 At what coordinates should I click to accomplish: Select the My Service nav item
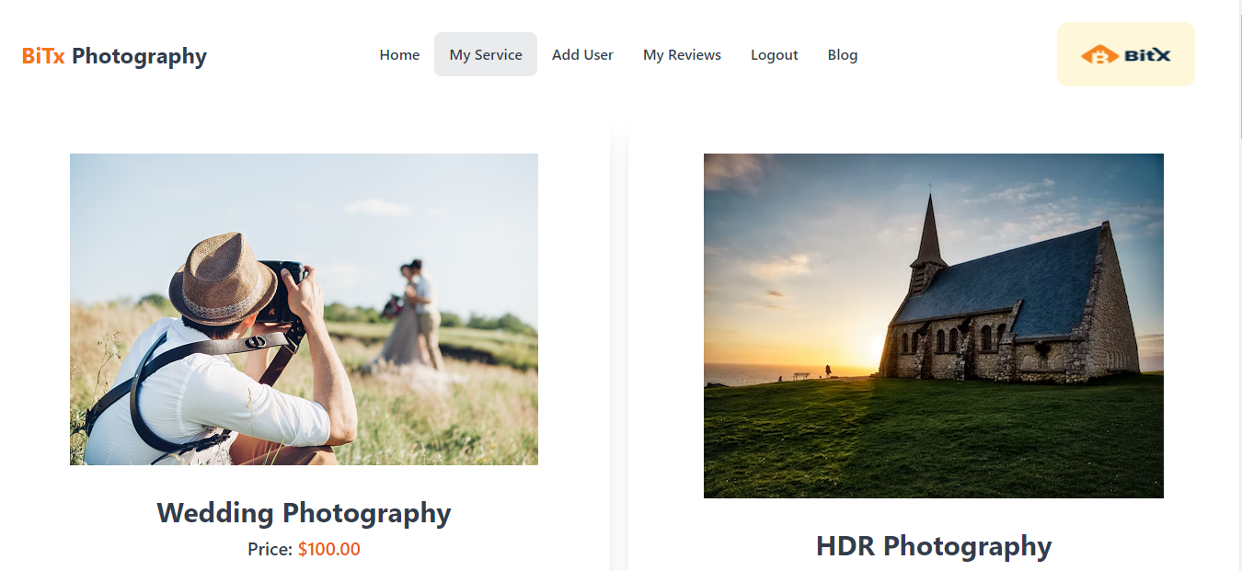pos(486,54)
